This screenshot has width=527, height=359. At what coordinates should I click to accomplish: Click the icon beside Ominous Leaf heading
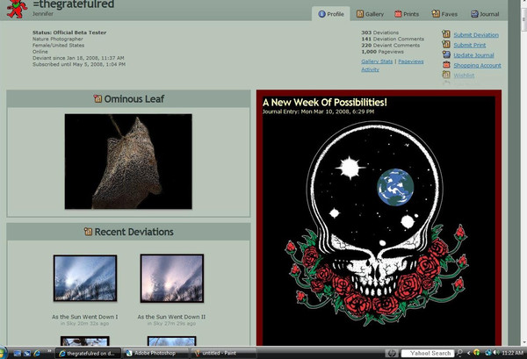(97, 98)
